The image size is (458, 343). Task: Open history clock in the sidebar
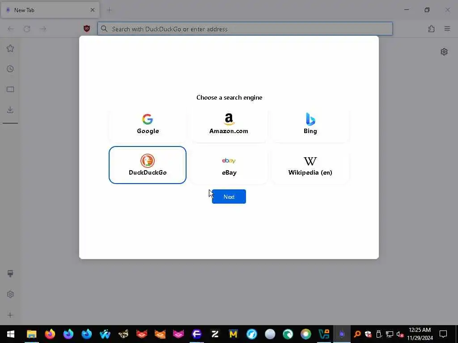10,69
